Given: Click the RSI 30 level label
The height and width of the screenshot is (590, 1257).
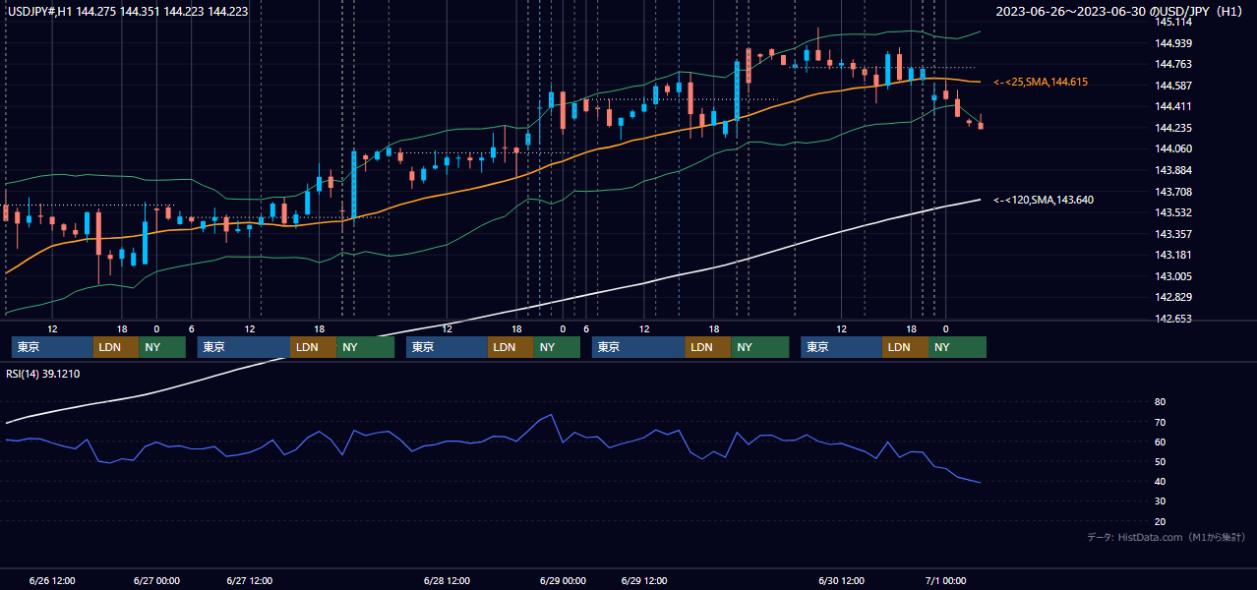Looking at the screenshot, I should [1161, 501].
